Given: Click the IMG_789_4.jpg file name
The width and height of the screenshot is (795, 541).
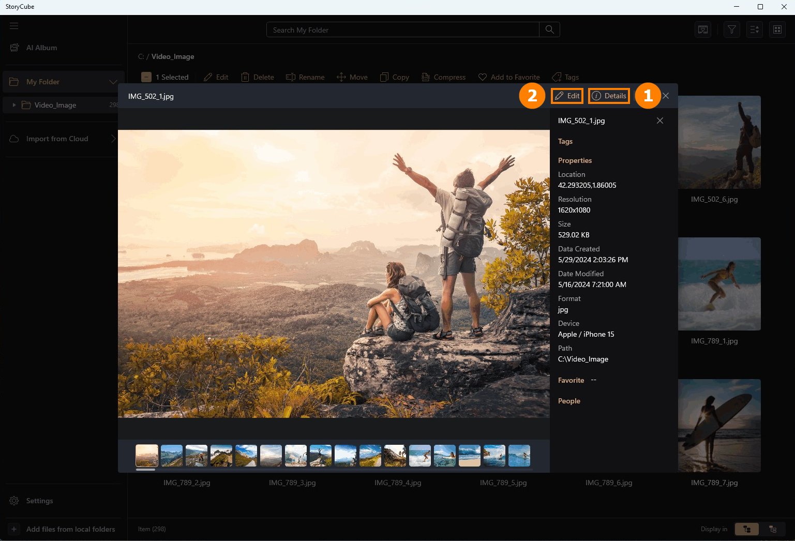Looking at the screenshot, I should (398, 483).
